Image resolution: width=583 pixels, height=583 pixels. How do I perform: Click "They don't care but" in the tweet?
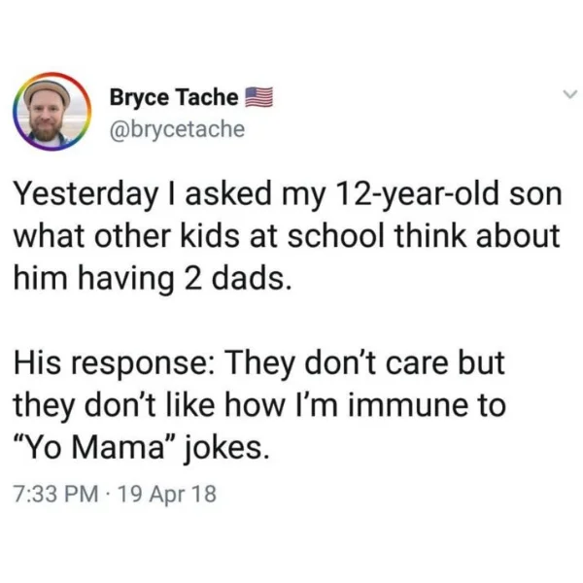[x=364, y=362]
